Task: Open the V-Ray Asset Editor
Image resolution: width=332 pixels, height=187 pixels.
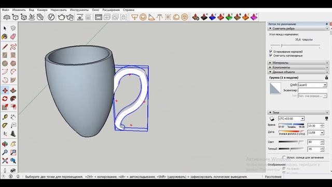Action: 51,17
